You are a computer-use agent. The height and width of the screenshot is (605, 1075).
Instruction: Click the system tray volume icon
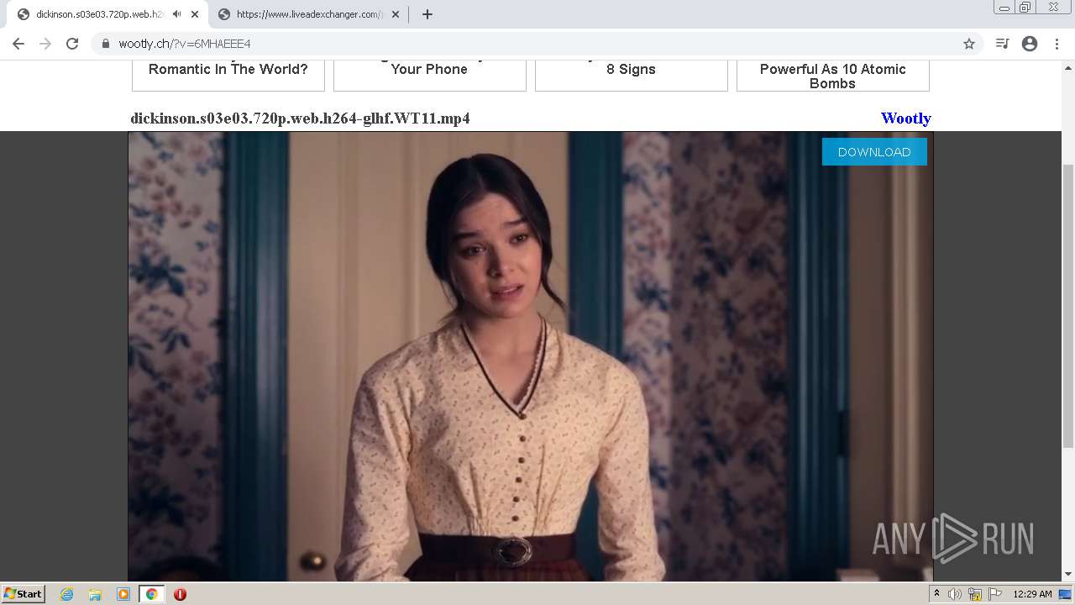[954, 594]
